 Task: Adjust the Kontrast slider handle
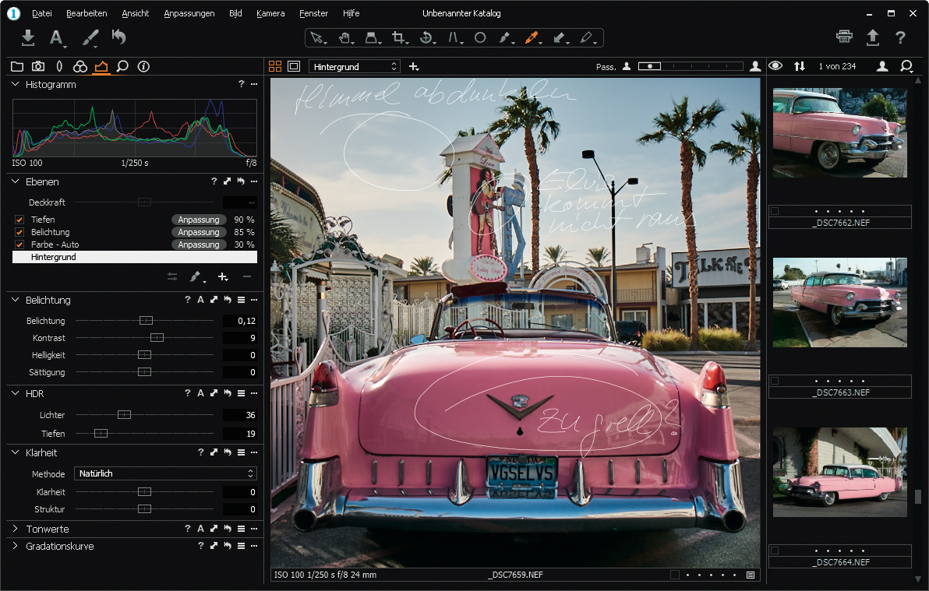(x=157, y=338)
